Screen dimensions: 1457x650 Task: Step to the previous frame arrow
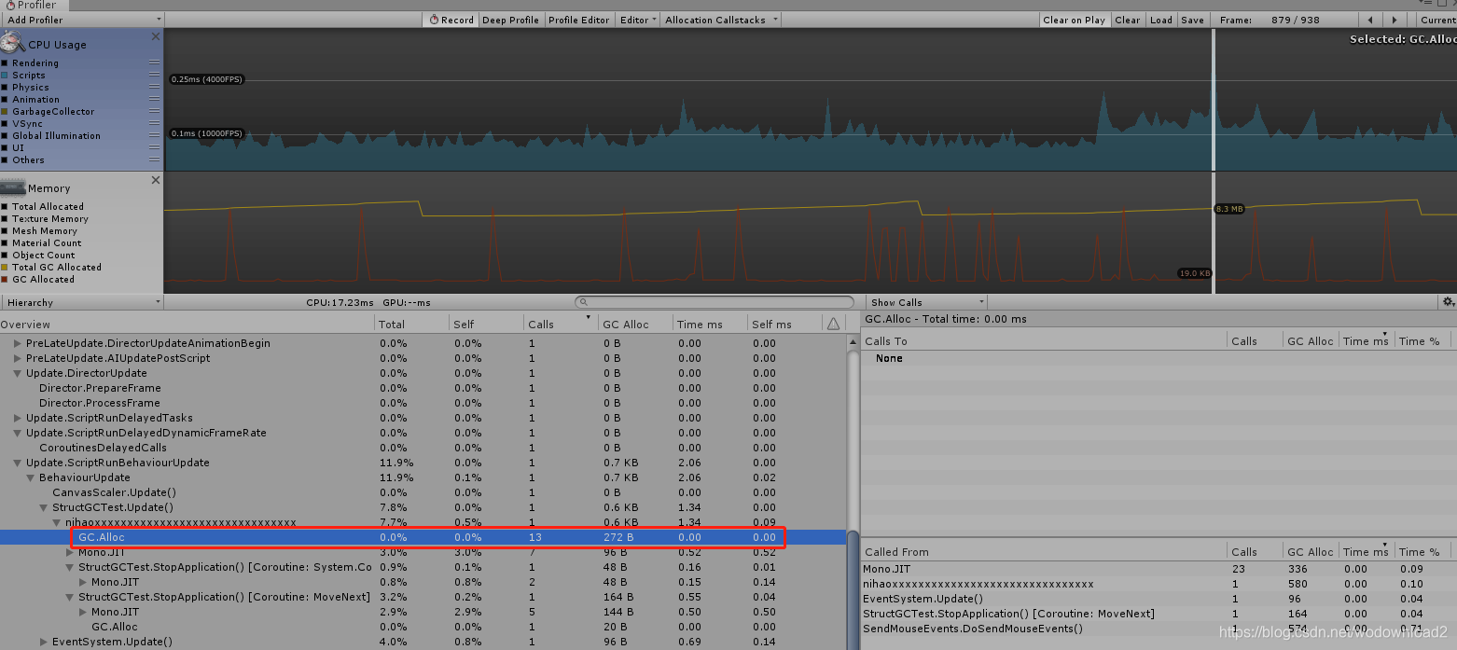coord(1369,20)
